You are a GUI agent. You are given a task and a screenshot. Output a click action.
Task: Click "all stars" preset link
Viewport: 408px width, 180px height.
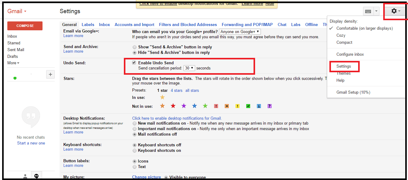192,90
